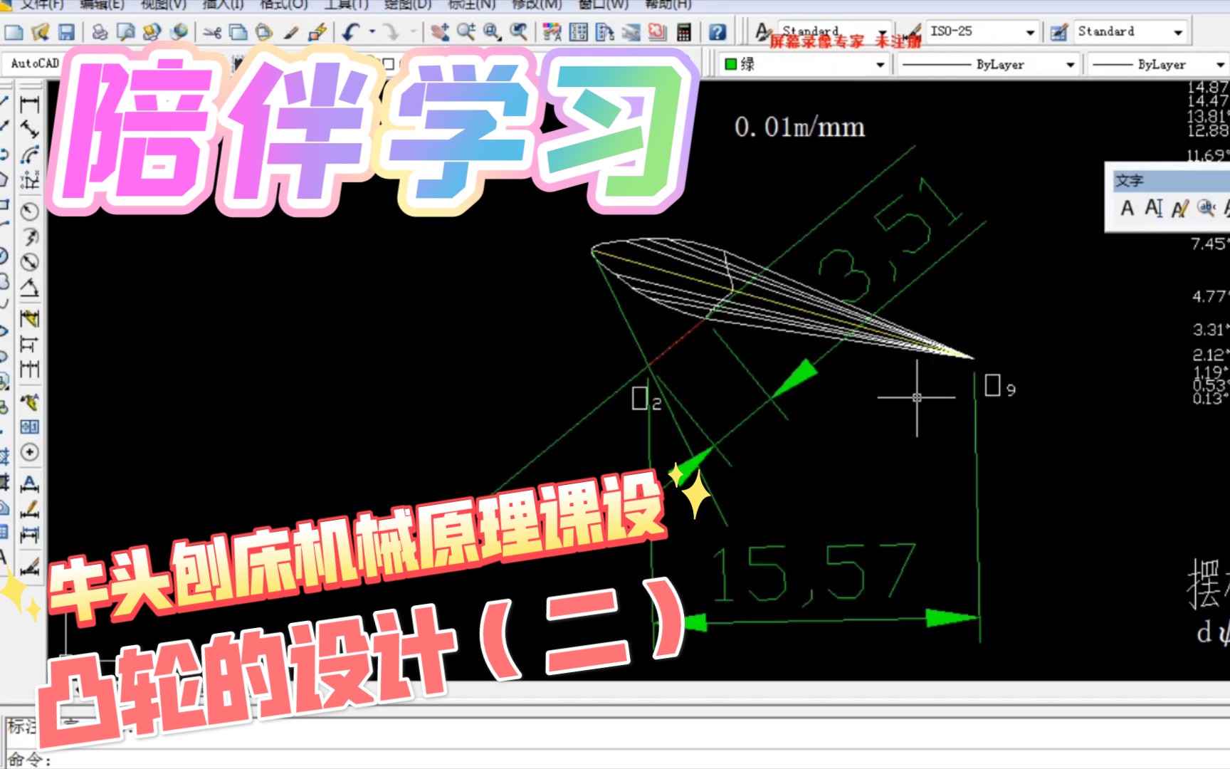Select the Radius Dimension tool
The width and height of the screenshot is (1230, 769).
[x=29, y=211]
